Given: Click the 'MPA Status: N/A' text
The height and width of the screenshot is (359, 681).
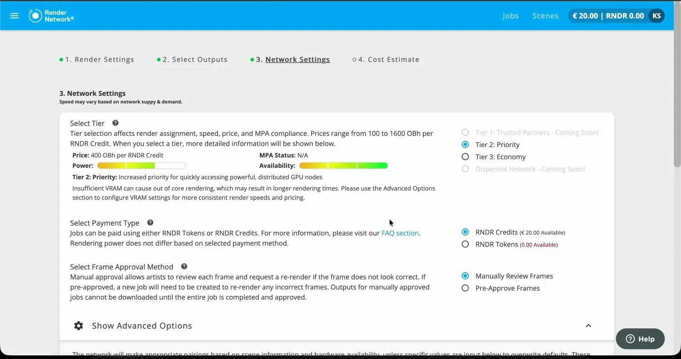Looking at the screenshot, I should tap(284, 155).
